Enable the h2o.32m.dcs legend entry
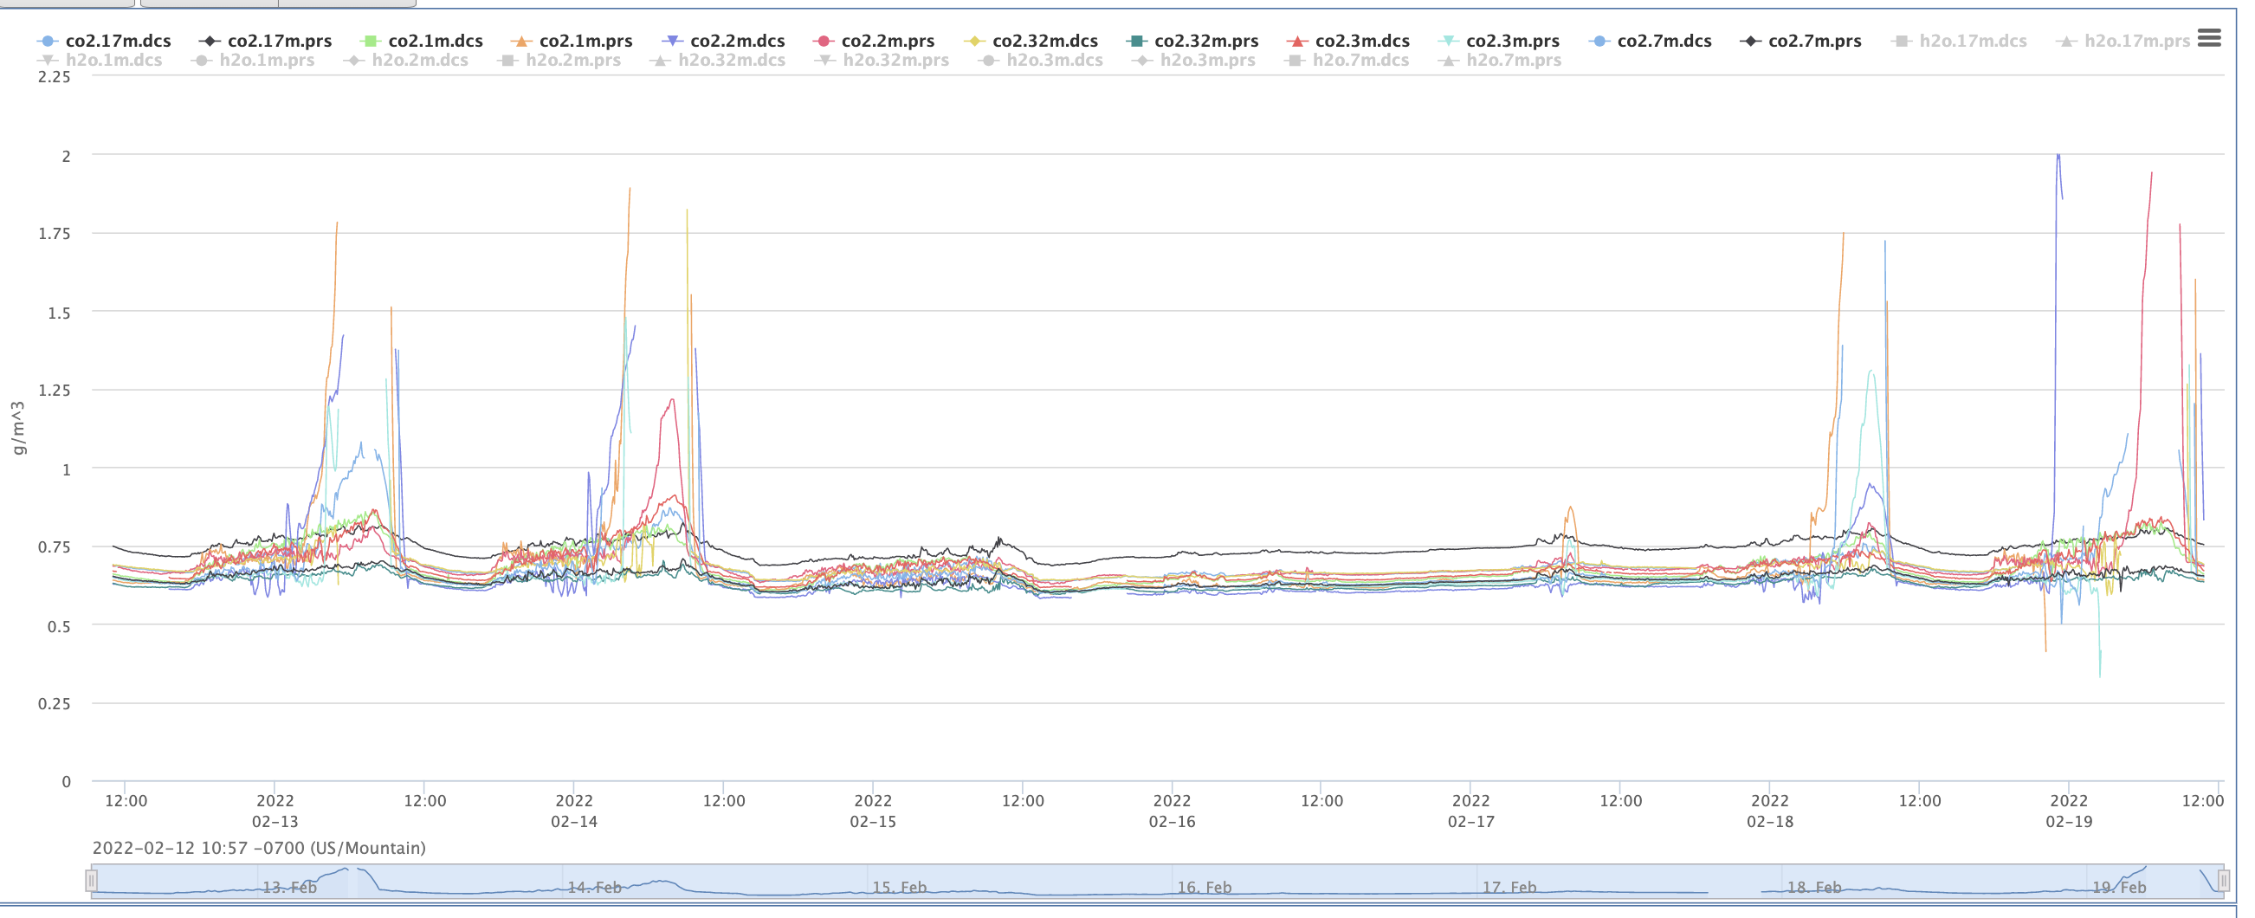This screenshot has width=2255, height=918. click(731, 61)
